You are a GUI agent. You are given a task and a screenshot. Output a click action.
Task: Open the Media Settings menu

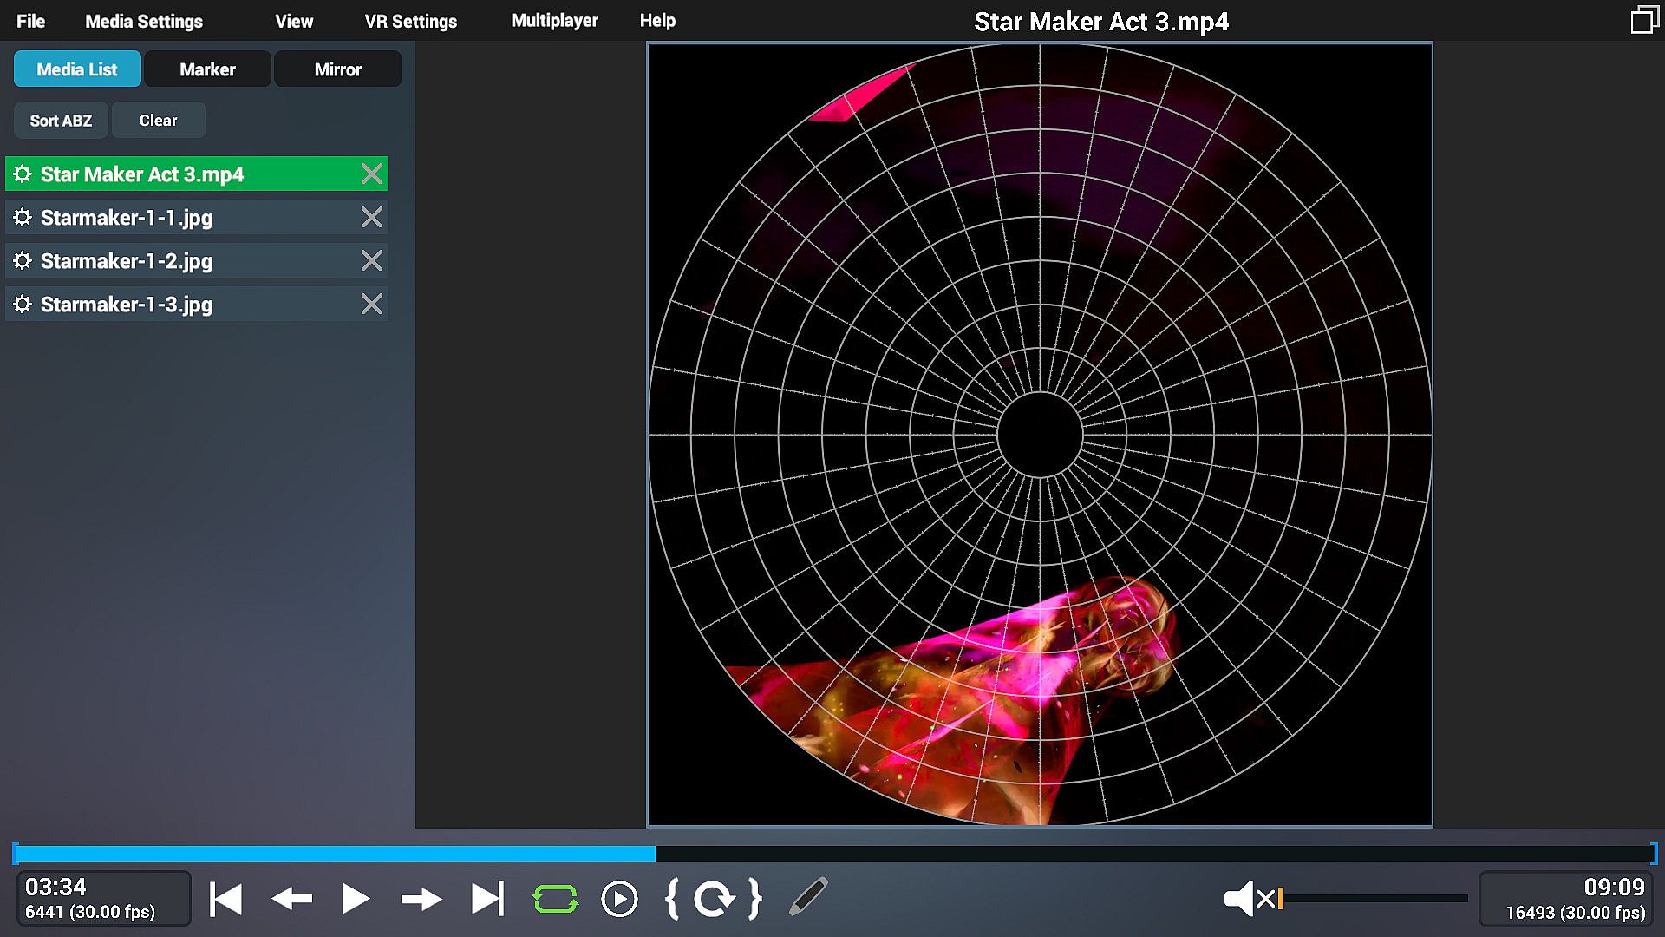(x=144, y=21)
